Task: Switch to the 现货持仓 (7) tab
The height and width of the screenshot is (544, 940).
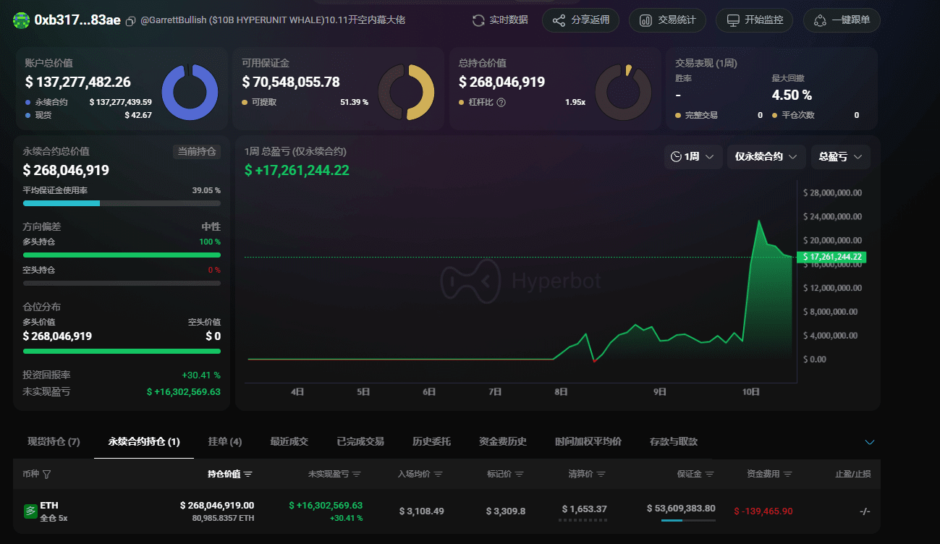Action: click(x=54, y=441)
